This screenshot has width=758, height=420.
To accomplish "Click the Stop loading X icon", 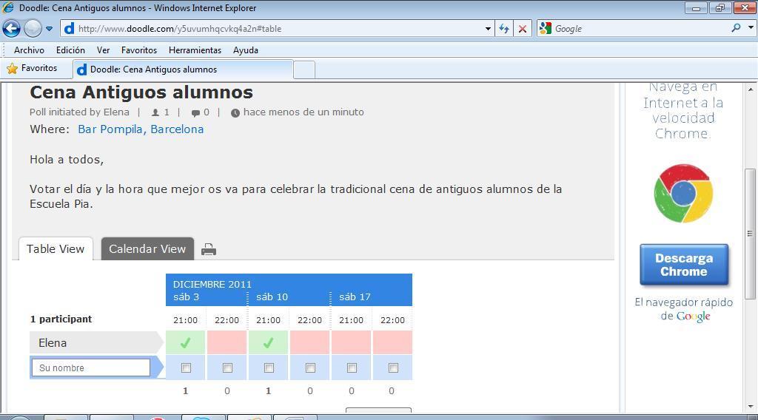I will [523, 29].
